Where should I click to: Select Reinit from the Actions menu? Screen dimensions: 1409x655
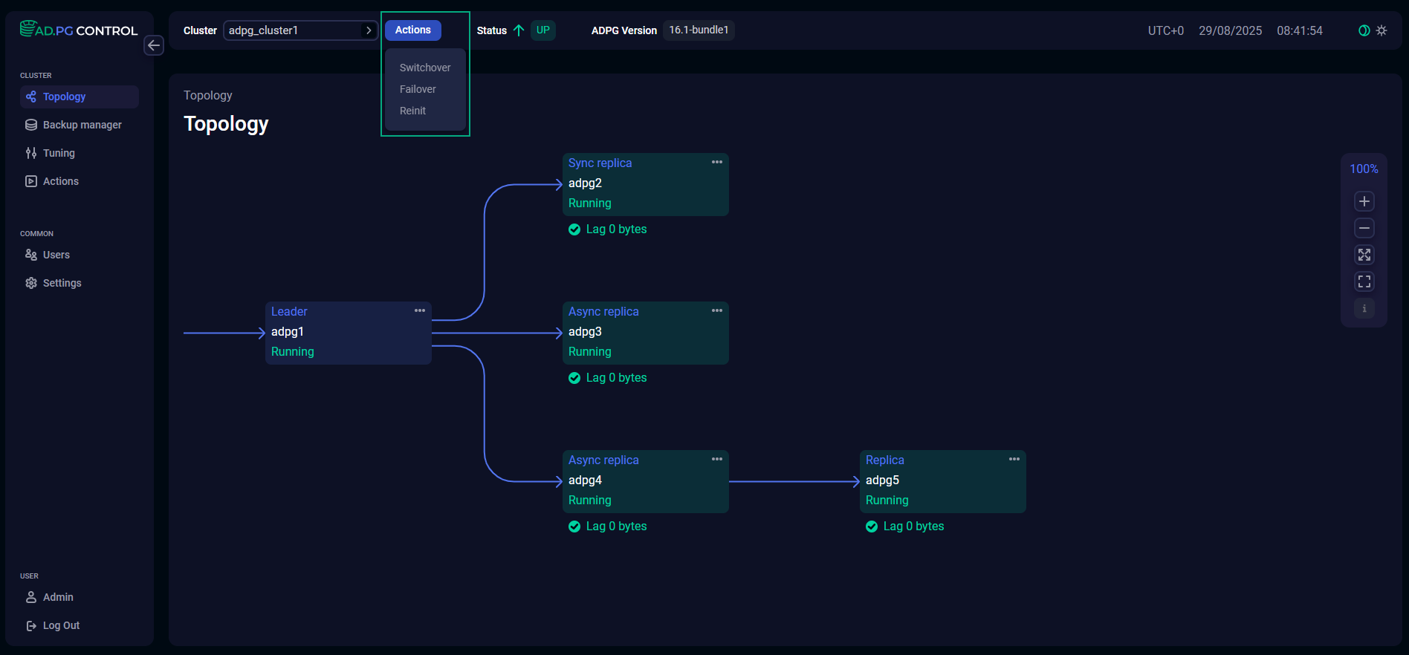[412, 111]
